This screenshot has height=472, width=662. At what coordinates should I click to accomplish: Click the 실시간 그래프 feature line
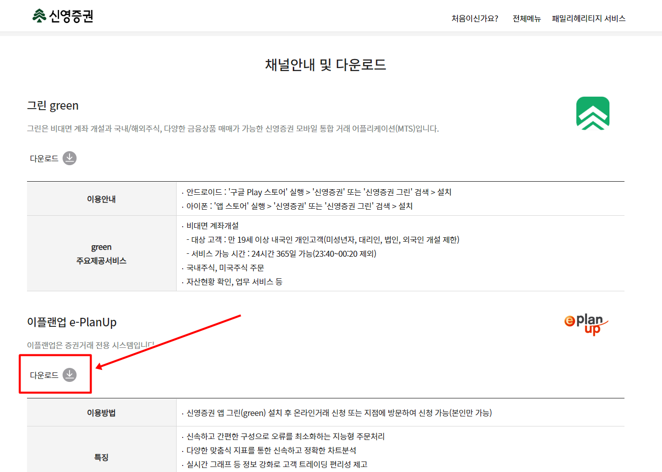275,464
